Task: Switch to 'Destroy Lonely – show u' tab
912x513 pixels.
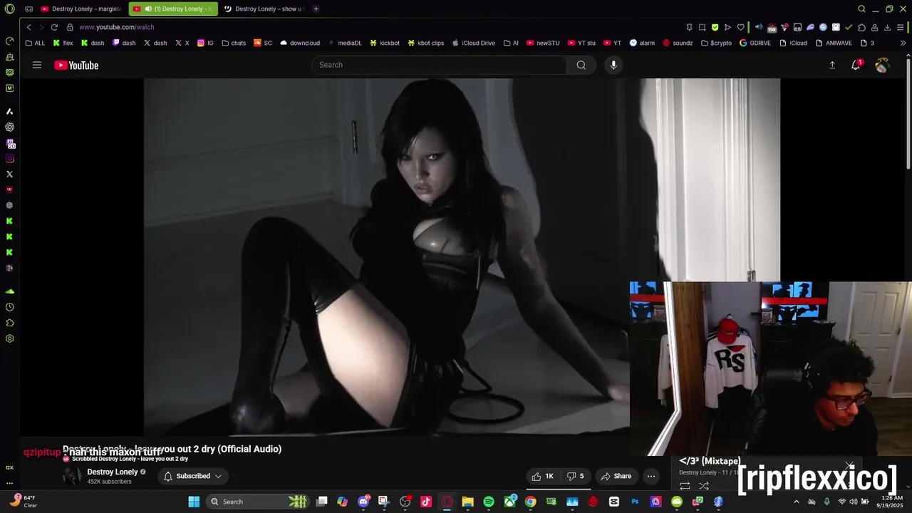Action: coord(264,9)
